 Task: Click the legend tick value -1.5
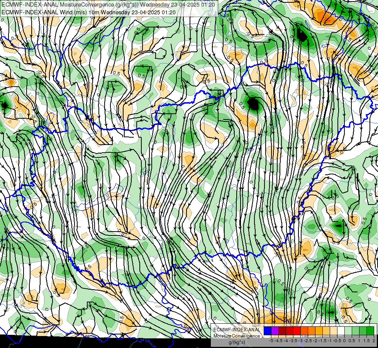(322, 341)
